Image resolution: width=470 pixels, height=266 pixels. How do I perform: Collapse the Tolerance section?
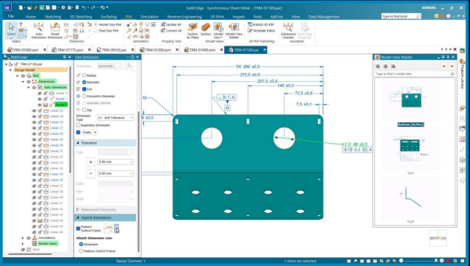[78, 143]
